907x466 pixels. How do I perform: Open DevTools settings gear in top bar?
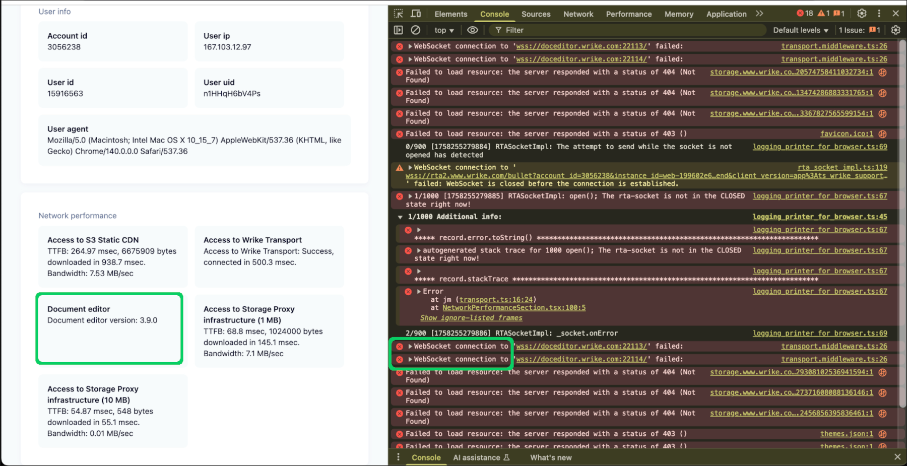862,14
